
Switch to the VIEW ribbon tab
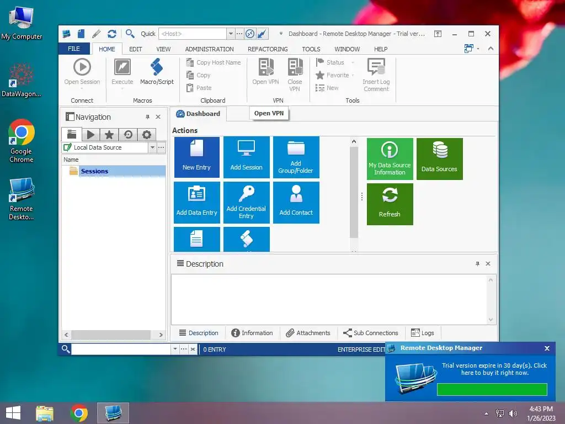(x=163, y=49)
